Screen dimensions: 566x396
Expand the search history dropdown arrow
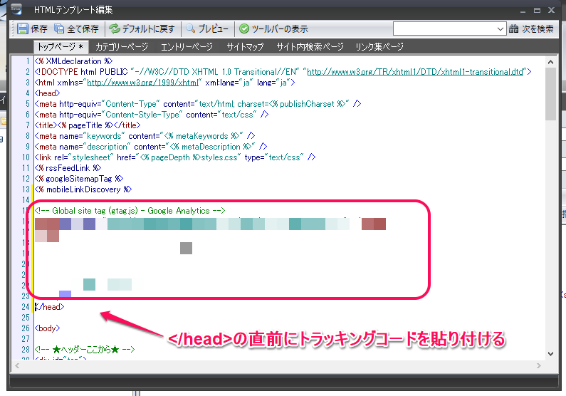[x=500, y=29]
